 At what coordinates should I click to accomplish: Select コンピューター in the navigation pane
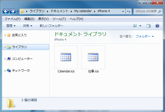22,59
